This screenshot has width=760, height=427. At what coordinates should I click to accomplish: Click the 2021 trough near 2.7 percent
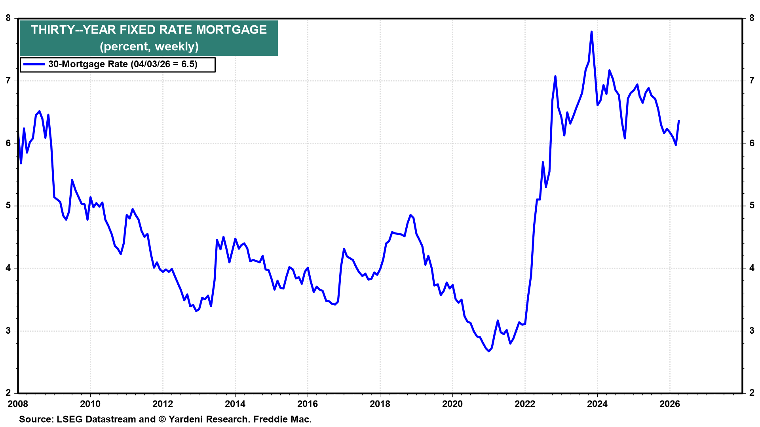(489, 350)
